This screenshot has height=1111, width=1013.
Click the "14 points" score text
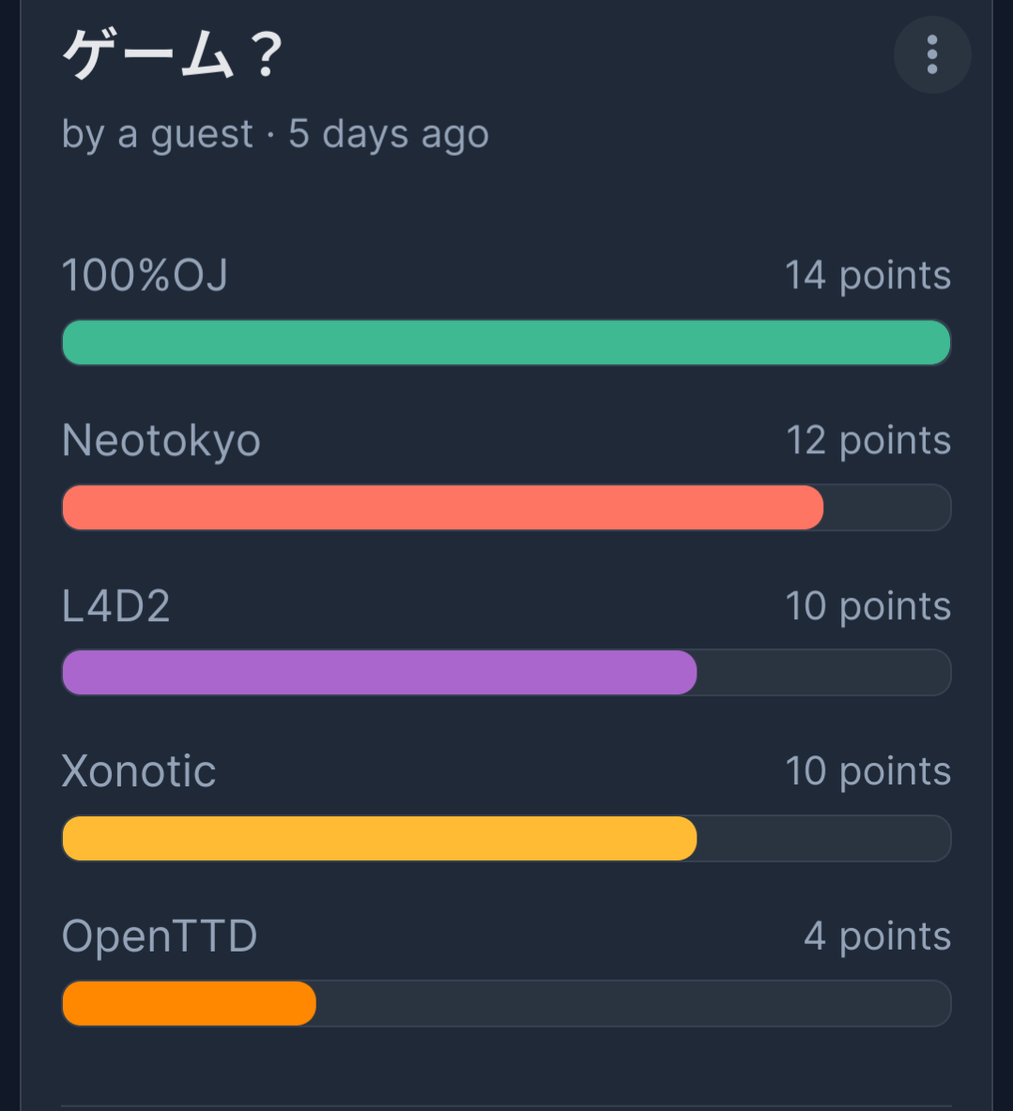867,276
